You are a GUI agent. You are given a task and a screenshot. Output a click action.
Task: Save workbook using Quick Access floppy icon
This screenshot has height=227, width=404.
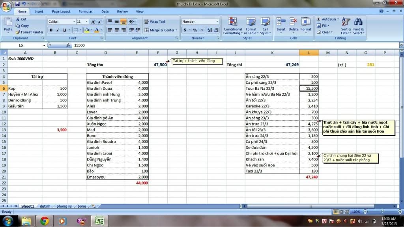[x=17, y=4]
